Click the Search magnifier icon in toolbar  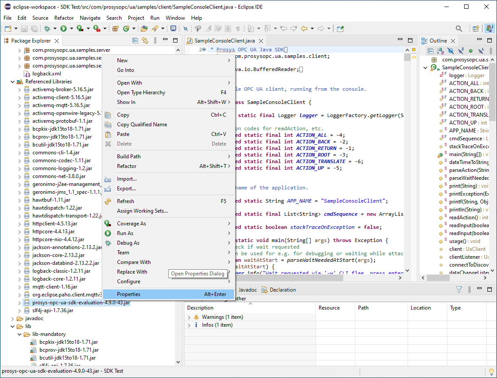pos(459,29)
